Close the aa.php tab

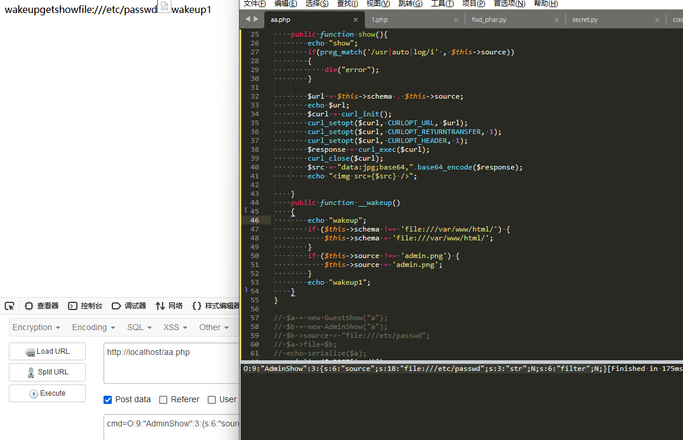355,19
